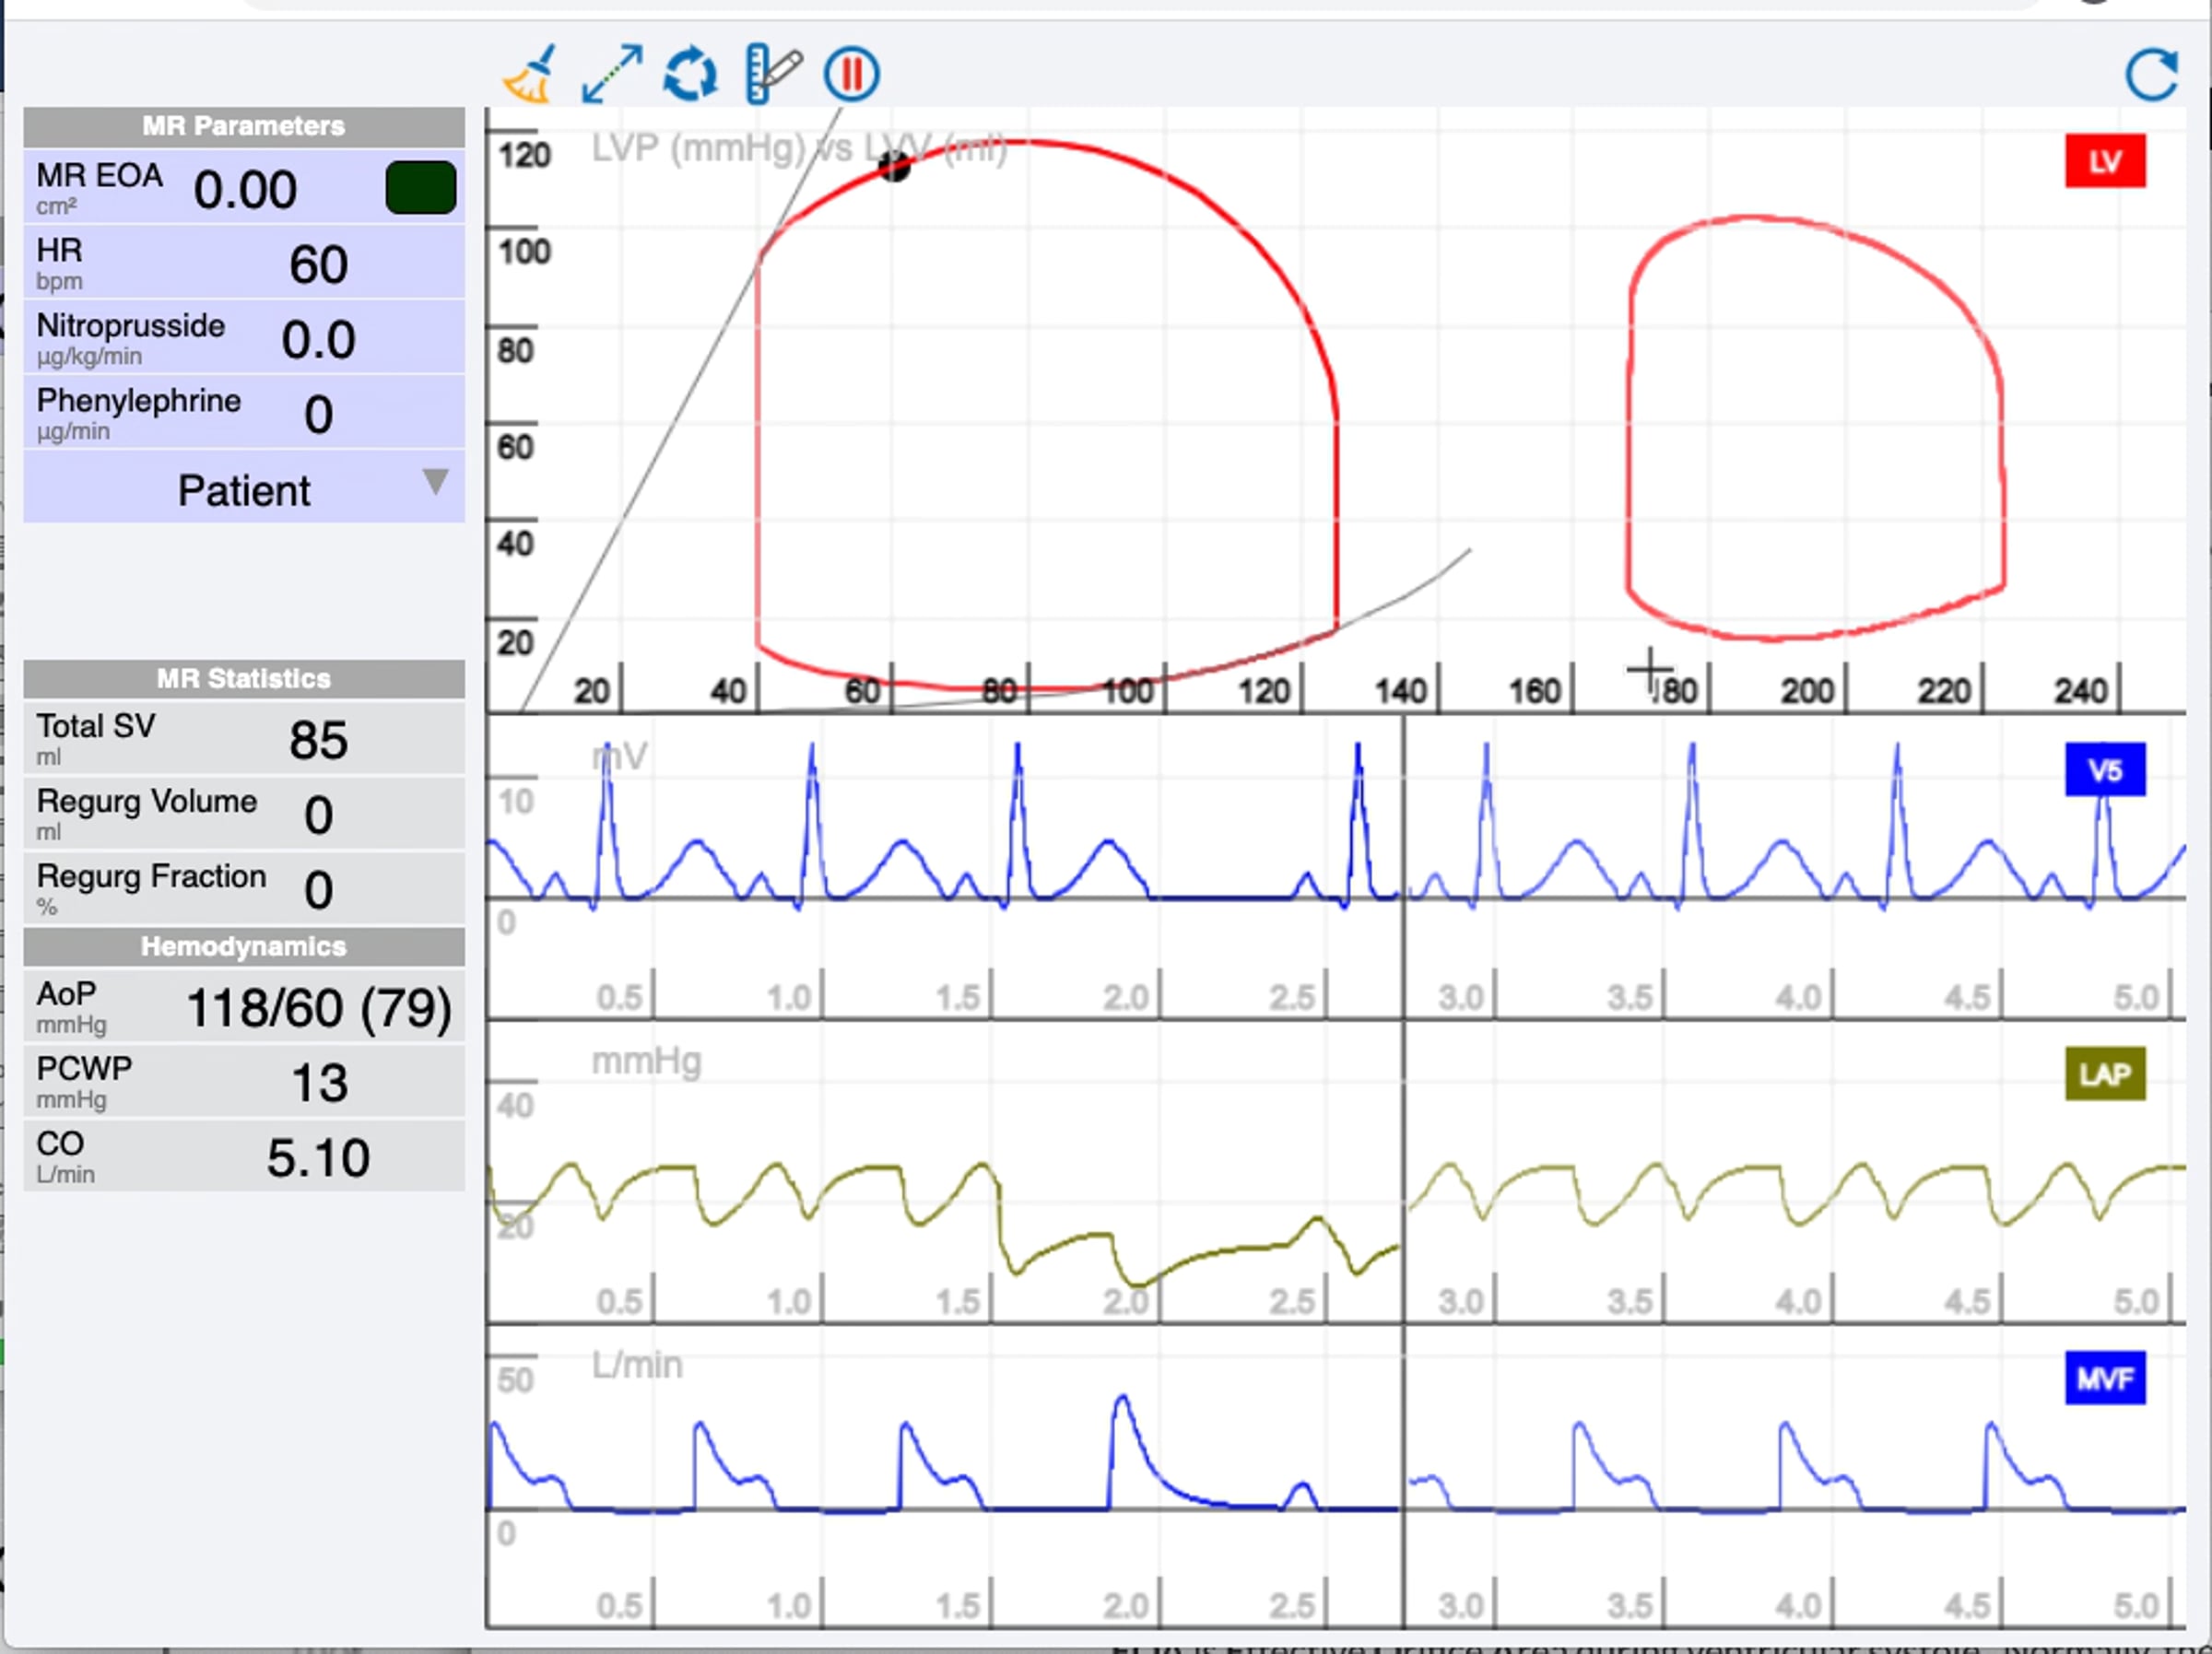
Task: Click the black point on the PV loop
Action: point(894,167)
